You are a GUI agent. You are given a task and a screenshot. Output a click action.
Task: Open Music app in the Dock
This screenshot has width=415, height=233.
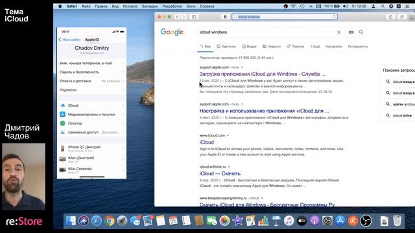tap(289, 221)
